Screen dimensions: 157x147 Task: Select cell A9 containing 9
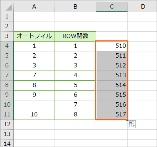[34, 95]
